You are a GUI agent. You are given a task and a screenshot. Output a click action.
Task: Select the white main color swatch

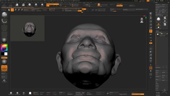tap(6, 54)
